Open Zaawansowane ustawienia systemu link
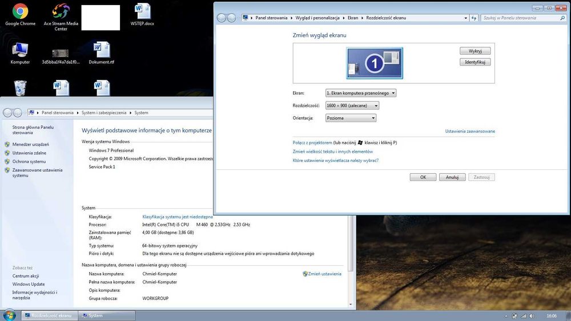Screen dimensions: 571x321 [37, 173]
